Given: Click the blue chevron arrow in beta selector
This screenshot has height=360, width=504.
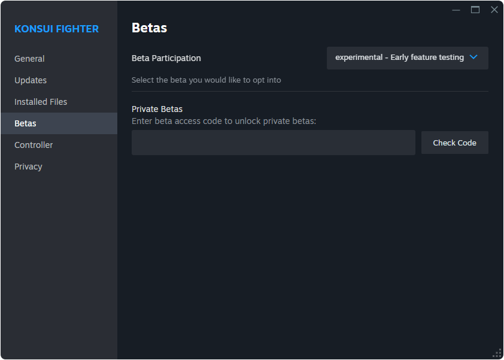Looking at the screenshot, I should 473,58.
